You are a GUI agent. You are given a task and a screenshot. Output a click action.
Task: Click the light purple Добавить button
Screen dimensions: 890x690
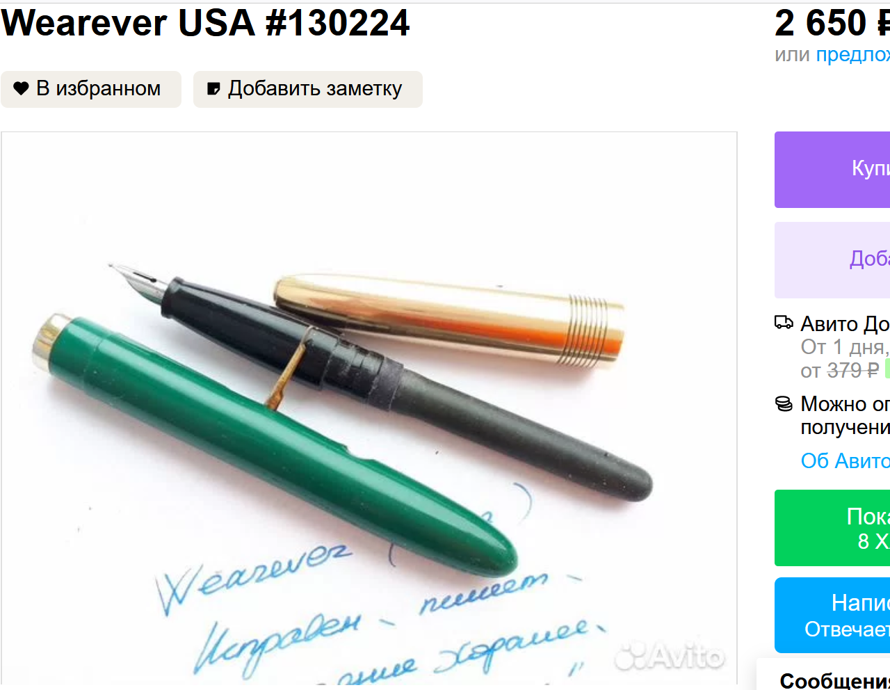pos(832,260)
